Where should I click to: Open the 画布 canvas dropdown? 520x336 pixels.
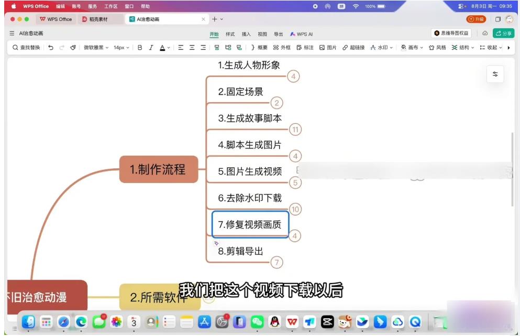[412, 48]
